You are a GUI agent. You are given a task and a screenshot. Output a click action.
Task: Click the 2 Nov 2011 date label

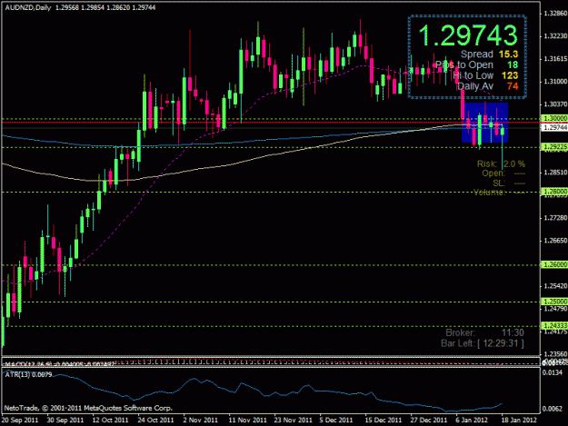pyautogui.click(x=200, y=421)
